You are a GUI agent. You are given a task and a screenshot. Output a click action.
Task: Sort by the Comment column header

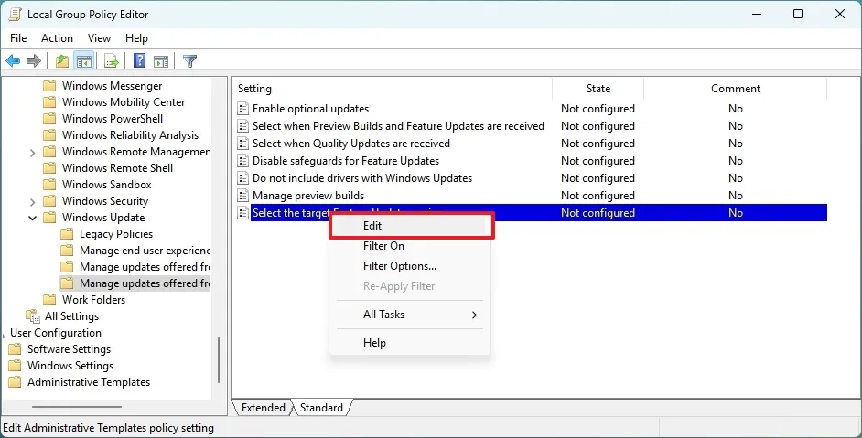pos(736,89)
